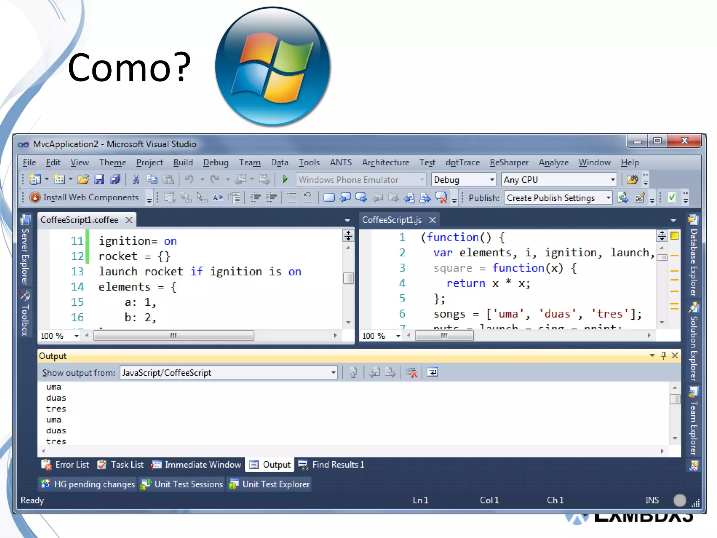Open the ReSharper menu
This screenshot has height=538, width=717.
tap(509, 163)
